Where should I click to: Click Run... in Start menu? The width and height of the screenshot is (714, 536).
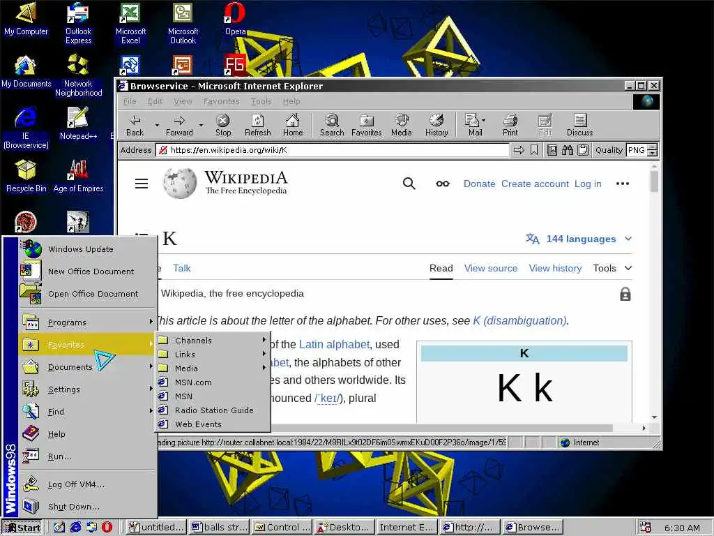coord(89,456)
